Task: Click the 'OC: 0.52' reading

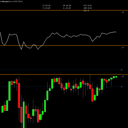Action: pos(88,6)
